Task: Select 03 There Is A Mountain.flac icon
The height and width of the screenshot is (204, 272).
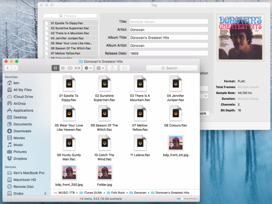Action: click(x=140, y=83)
